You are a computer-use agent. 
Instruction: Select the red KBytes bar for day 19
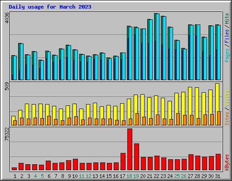(136, 157)
